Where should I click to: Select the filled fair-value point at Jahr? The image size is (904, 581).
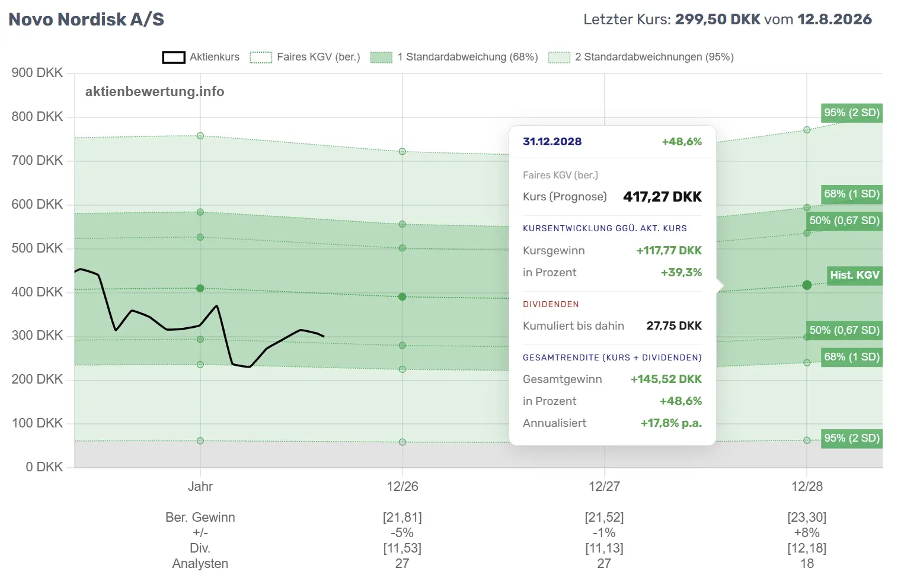[x=200, y=288]
